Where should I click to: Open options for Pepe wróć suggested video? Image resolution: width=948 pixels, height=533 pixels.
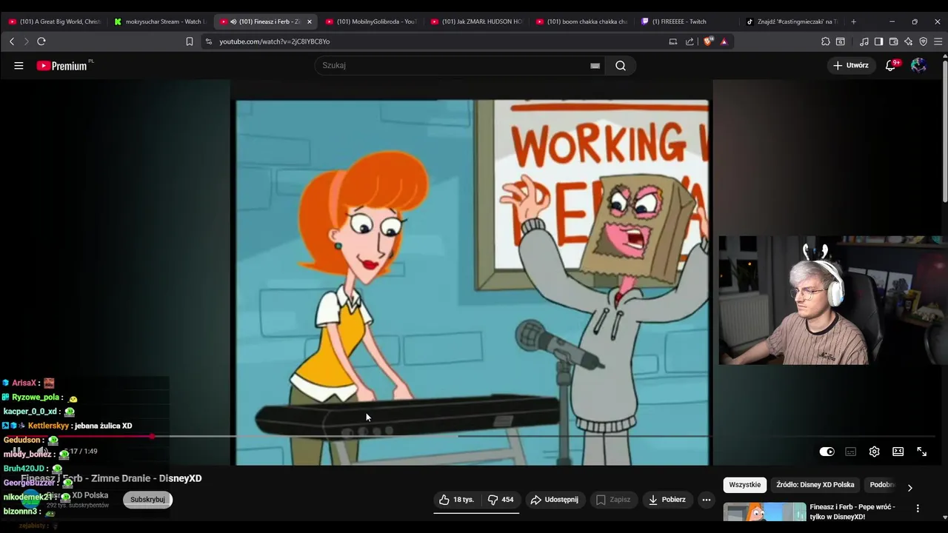tap(918, 509)
